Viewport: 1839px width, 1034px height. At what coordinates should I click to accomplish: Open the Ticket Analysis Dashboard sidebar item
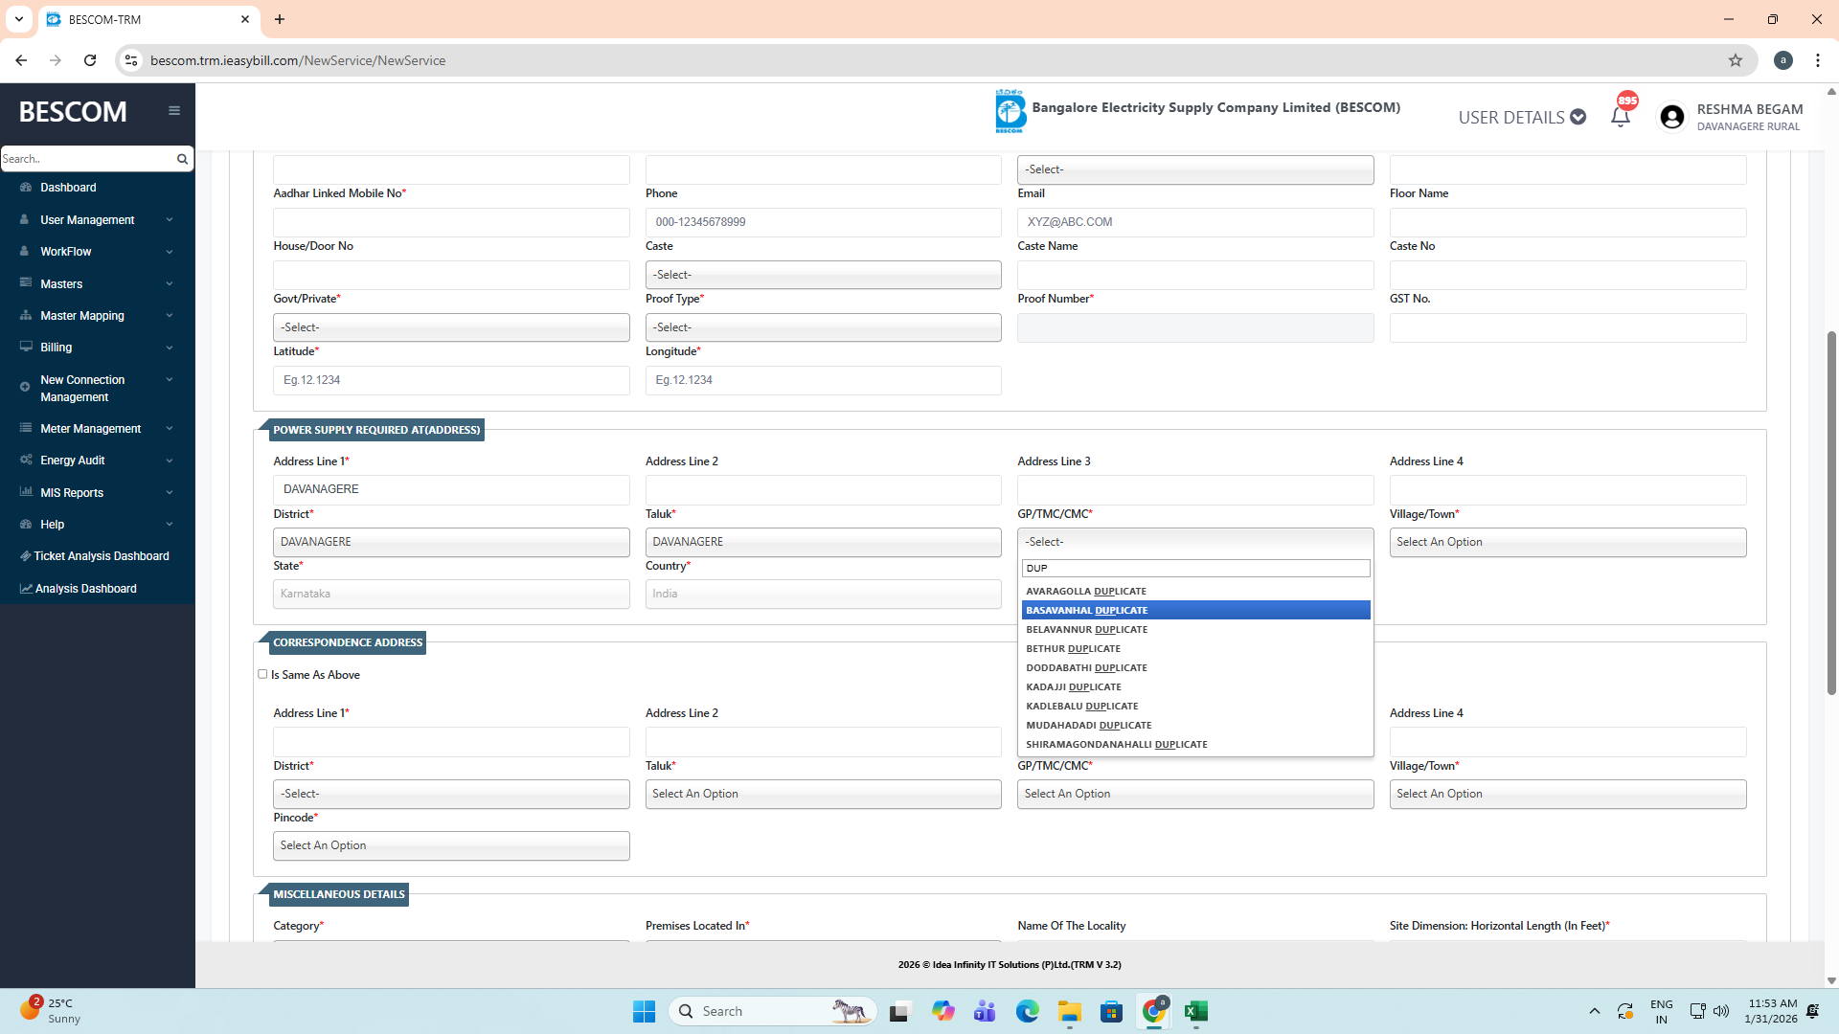(x=101, y=556)
